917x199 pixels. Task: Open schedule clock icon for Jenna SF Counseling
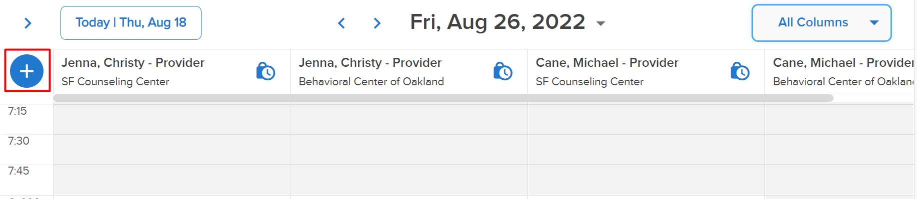tap(265, 71)
